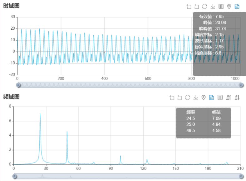Toggle blue document stats icon for time-domain chart

pos(237,7)
